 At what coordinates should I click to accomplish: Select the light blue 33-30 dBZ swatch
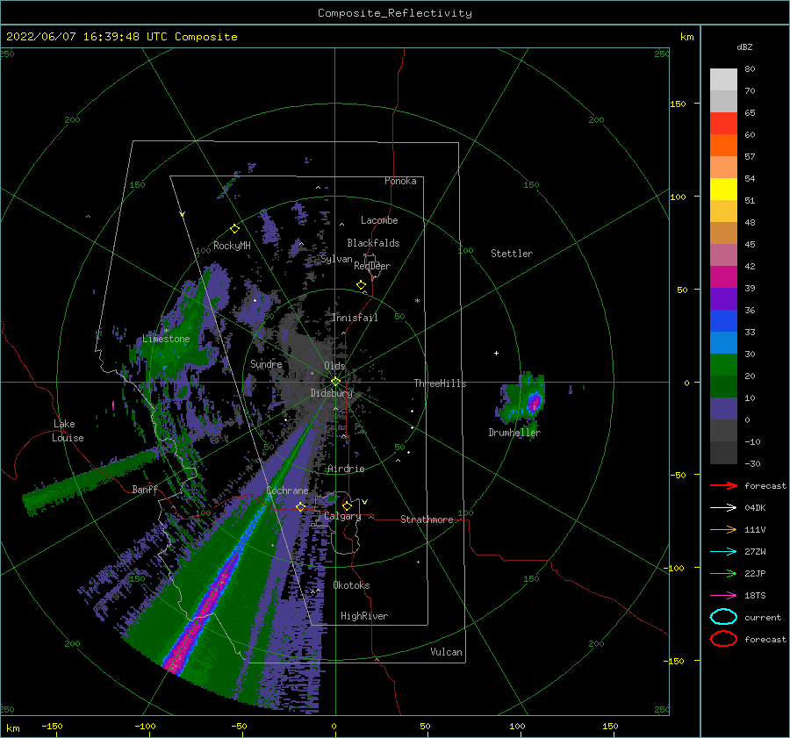pyautogui.click(x=723, y=343)
